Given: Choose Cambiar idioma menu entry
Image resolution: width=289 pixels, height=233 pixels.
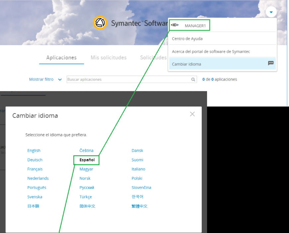Looking at the screenshot, I should (x=222, y=64).
